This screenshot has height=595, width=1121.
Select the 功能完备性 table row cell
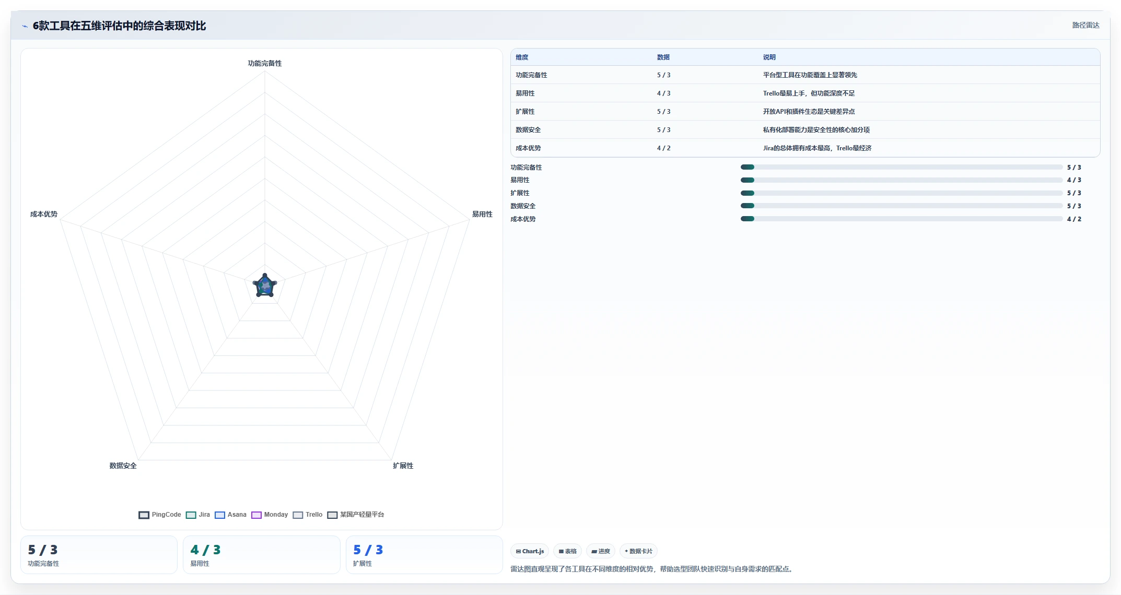tap(531, 75)
